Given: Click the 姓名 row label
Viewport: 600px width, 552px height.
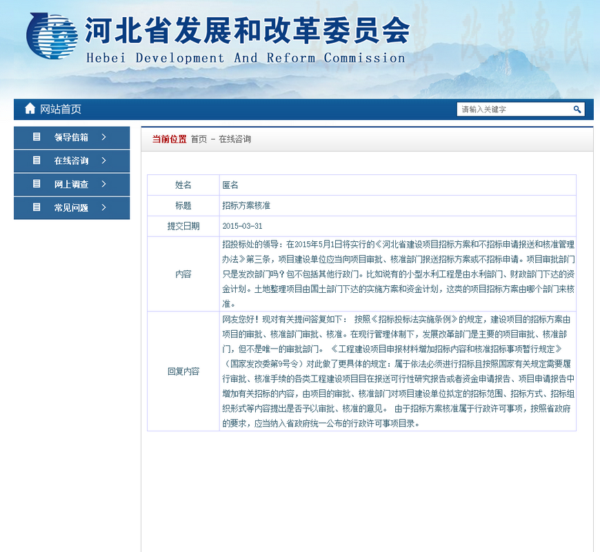Looking at the screenshot, I should pyautogui.click(x=183, y=185).
